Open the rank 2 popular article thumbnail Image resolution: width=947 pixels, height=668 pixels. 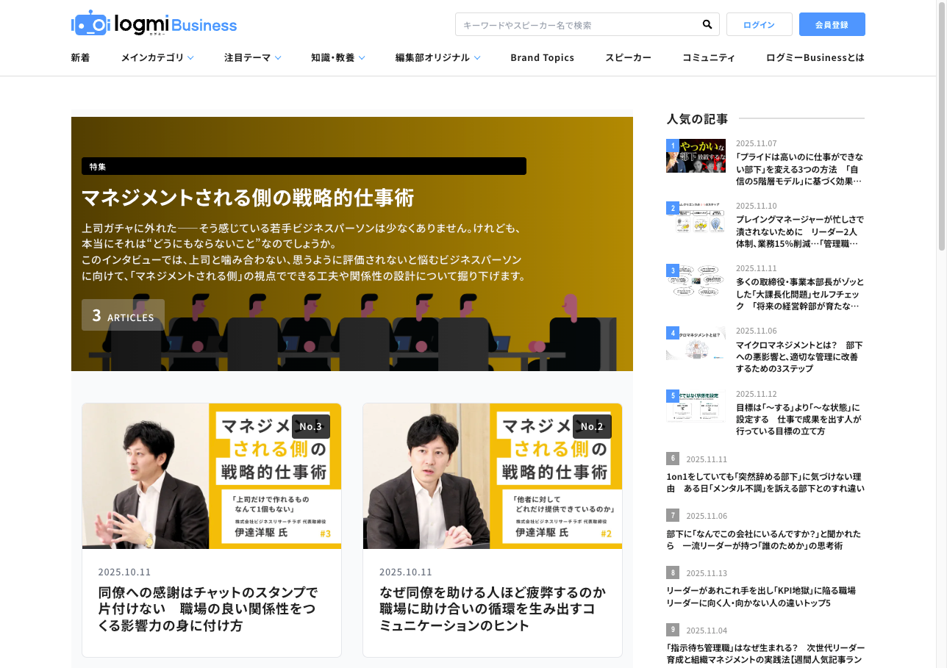[x=696, y=218]
